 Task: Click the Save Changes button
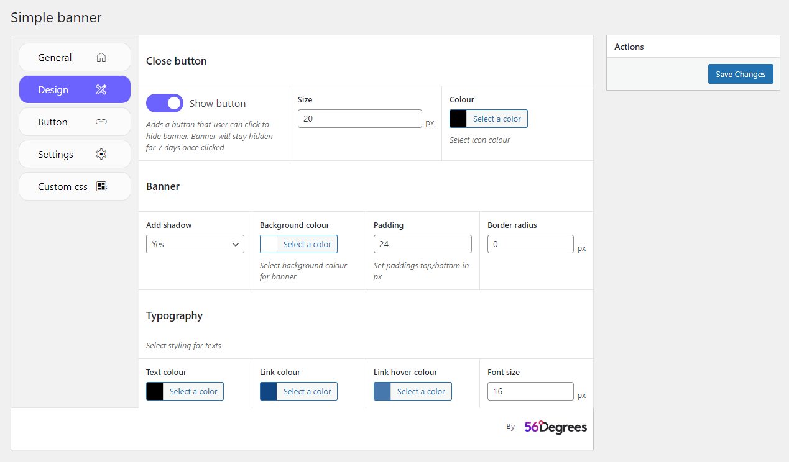741,75
